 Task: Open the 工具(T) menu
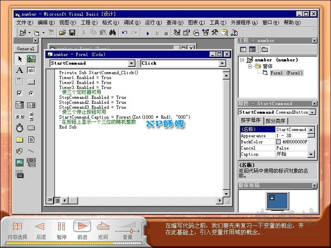coord(218,23)
